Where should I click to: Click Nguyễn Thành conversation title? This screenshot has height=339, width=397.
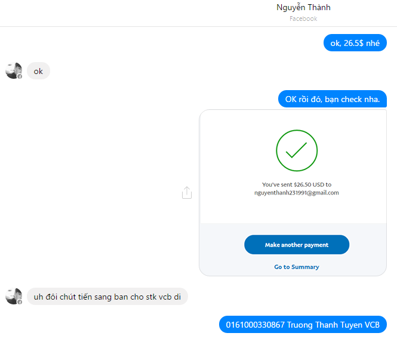tap(303, 7)
